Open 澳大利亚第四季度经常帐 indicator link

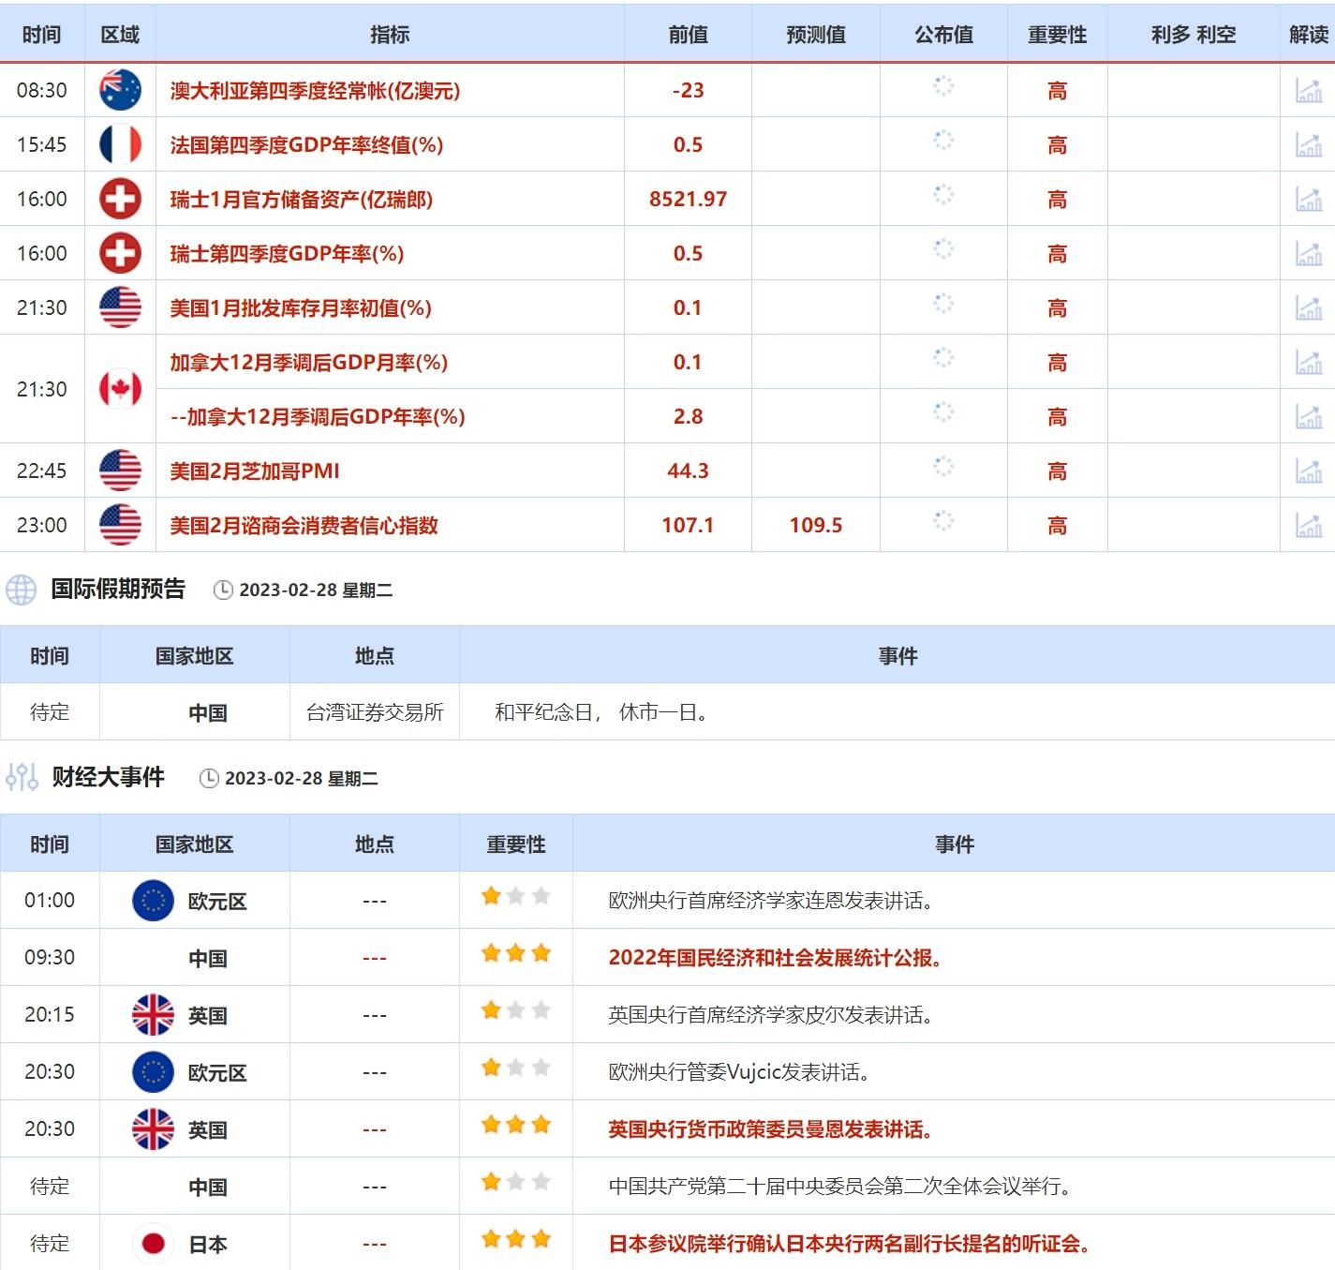pyautogui.click(x=315, y=91)
